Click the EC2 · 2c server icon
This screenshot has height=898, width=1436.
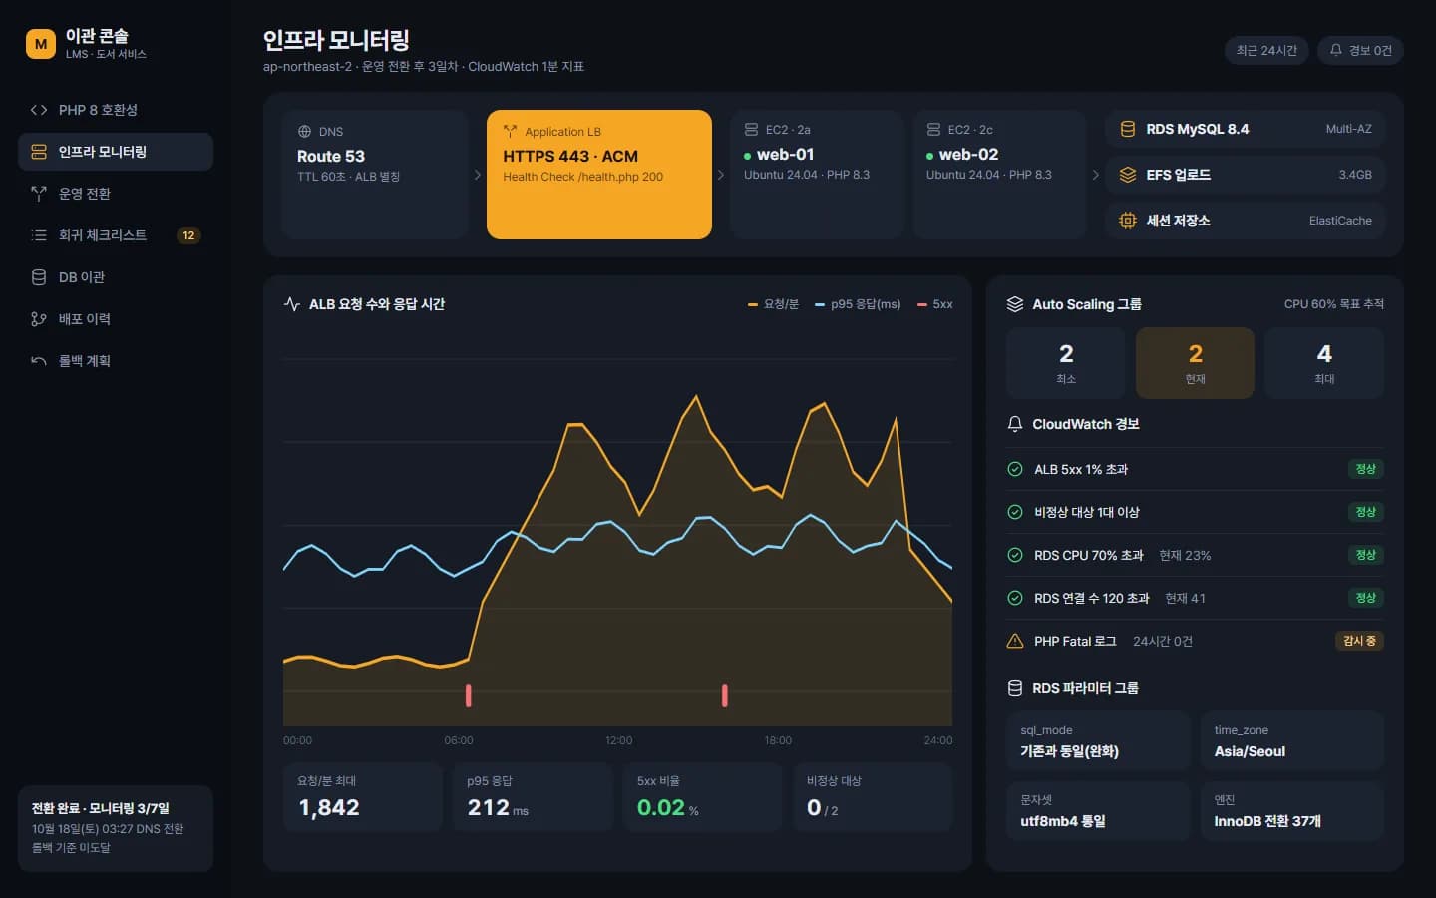(933, 130)
